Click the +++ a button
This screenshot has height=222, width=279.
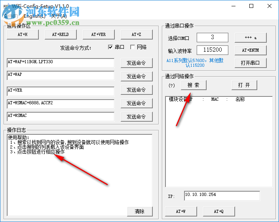click(x=251, y=38)
